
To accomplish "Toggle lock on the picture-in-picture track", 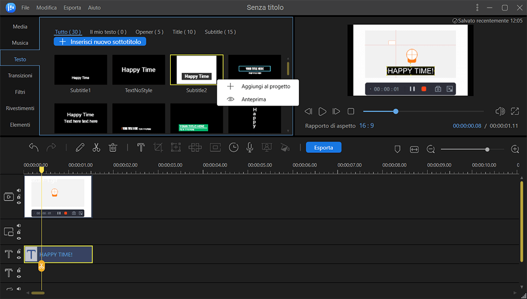I will tap(19, 232).
